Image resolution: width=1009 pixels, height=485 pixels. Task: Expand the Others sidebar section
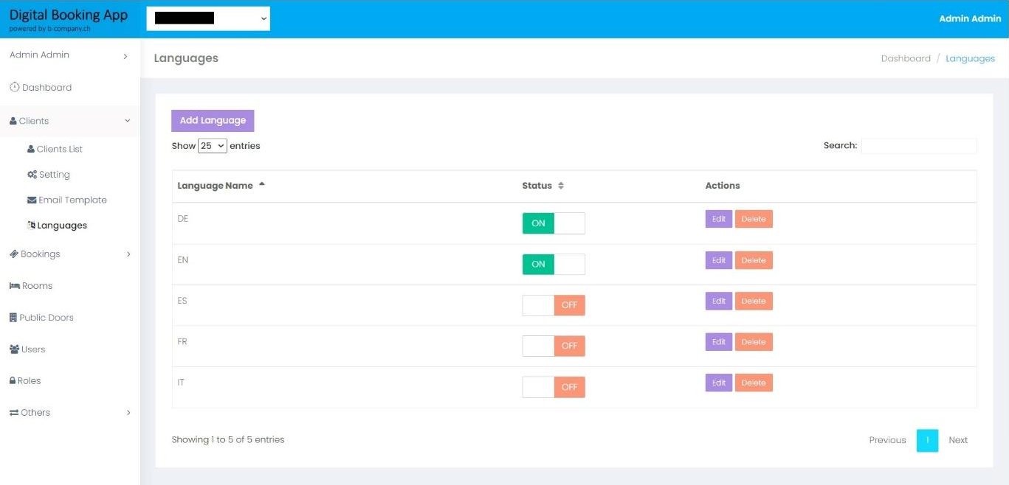[x=70, y=413]
